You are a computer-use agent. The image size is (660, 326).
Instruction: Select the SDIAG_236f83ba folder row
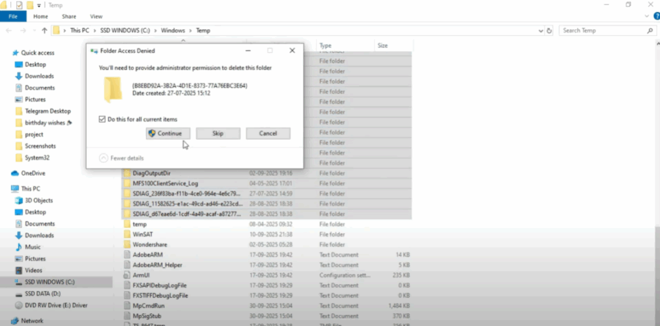pyautogui.click(x=267, y=193)
